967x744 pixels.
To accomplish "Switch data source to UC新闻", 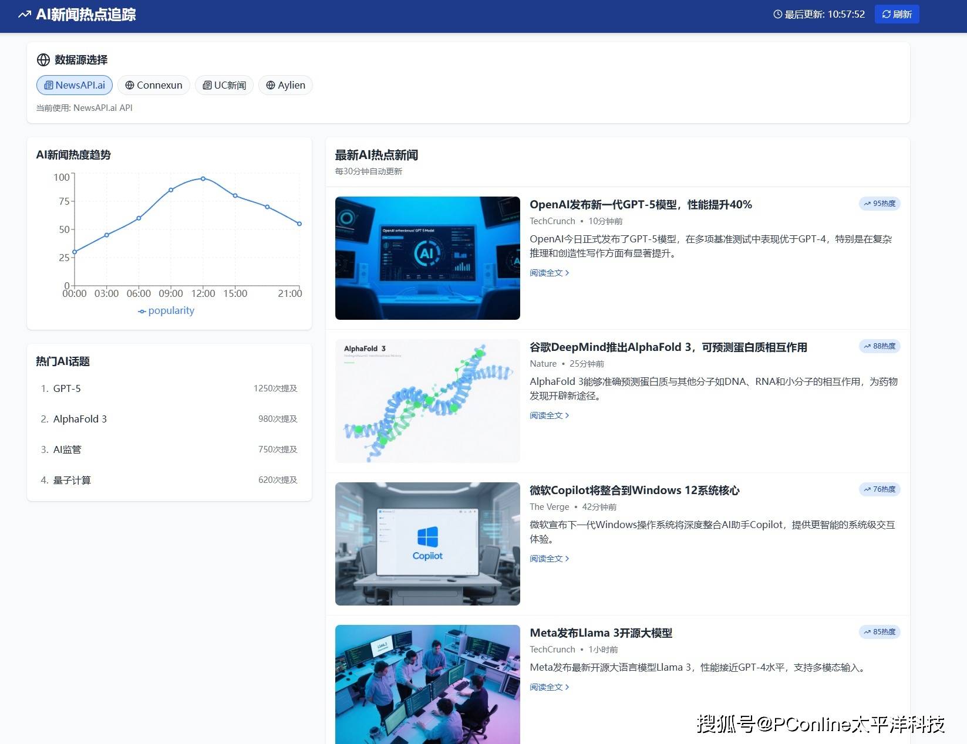I will click(224, 85).
